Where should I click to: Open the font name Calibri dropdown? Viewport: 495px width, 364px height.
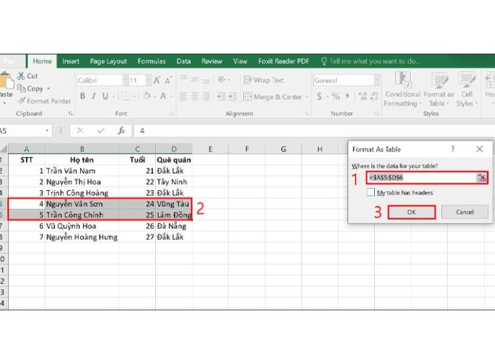pos(125,81)
